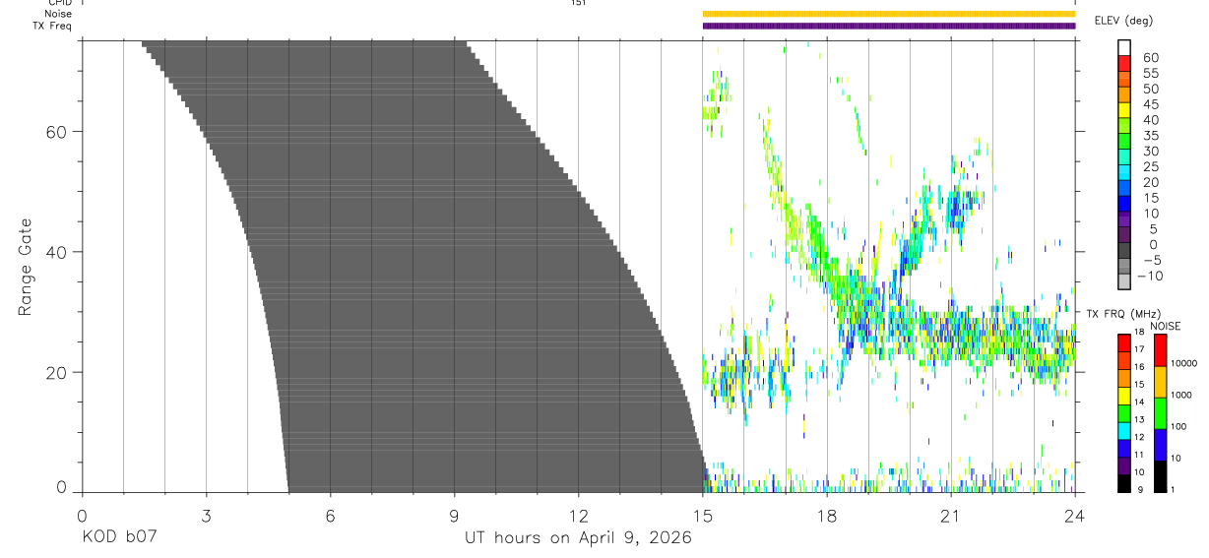Click the '3' tick on UT hours axis

(x=206, y=516)
